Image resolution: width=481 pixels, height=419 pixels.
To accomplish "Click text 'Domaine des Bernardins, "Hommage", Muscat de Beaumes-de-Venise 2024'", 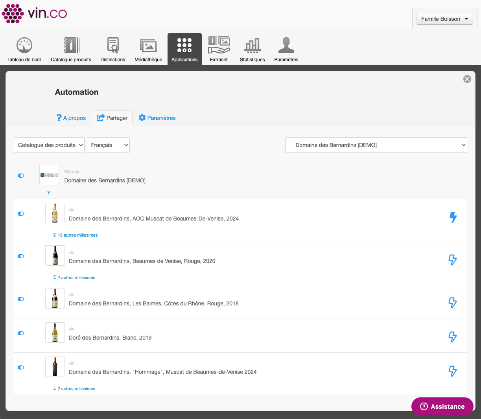I will coord(163,372).
